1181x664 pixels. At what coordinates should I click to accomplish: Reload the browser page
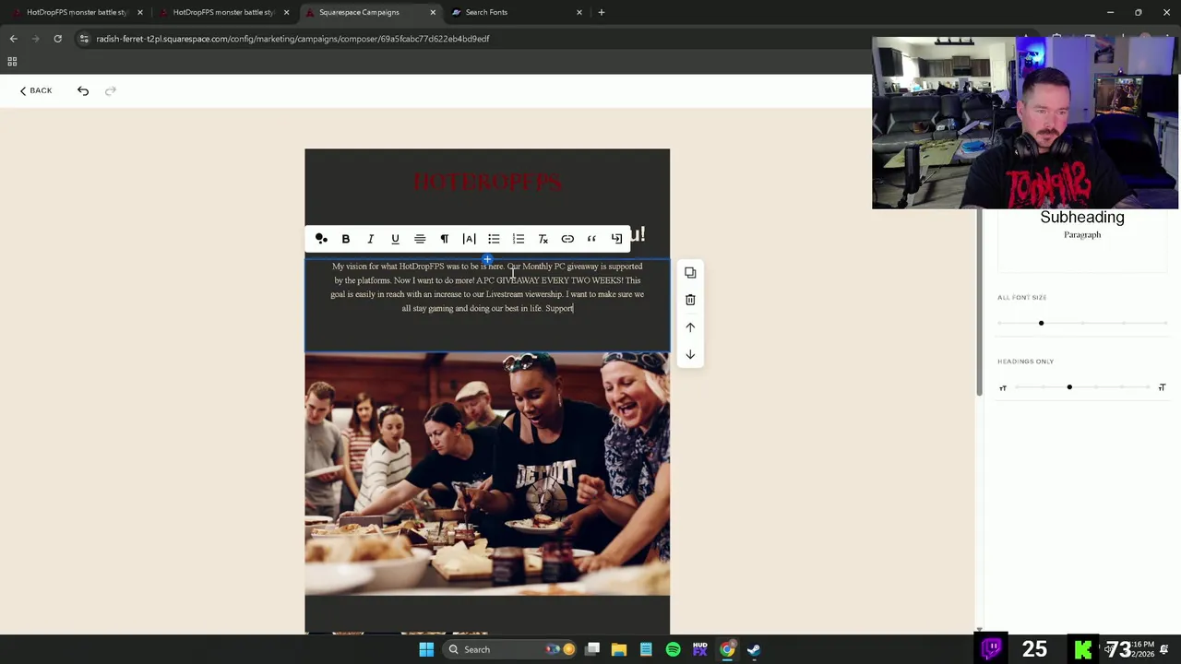pos(57,39)
